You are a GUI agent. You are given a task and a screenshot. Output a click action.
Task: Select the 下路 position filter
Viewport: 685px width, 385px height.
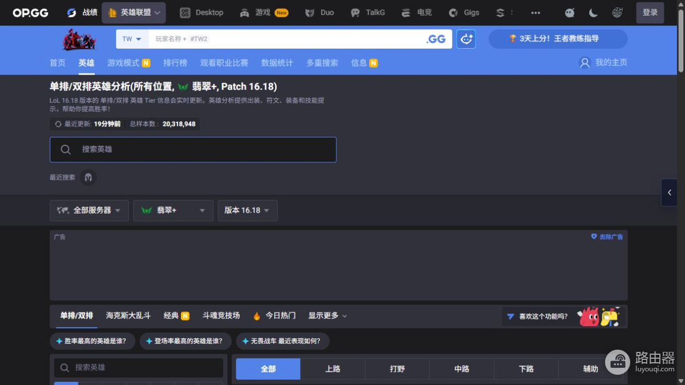(526, 369)
